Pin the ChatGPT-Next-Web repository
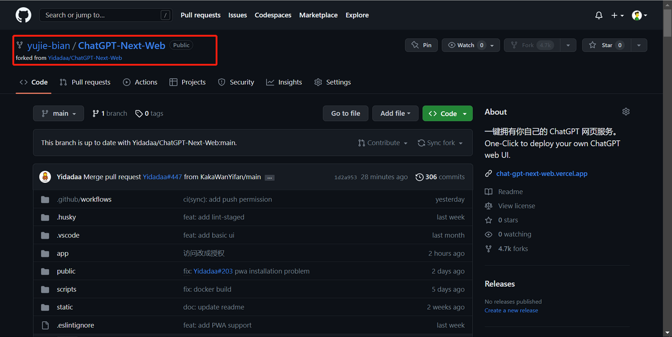 (x=421, y=46)
